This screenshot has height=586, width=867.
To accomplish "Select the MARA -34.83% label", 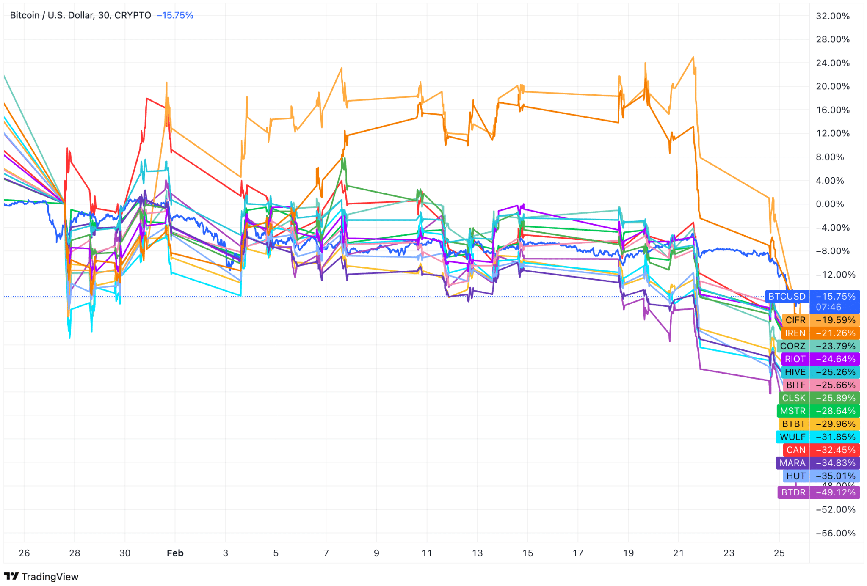I will pyautogui.click(x=818, y=463).
